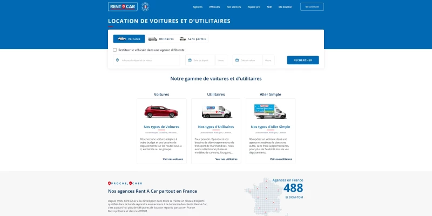The height and width of the screenshot is (216, 432).
Task: Click the 'Voitures' column title above red car
Action: point(161,94)
